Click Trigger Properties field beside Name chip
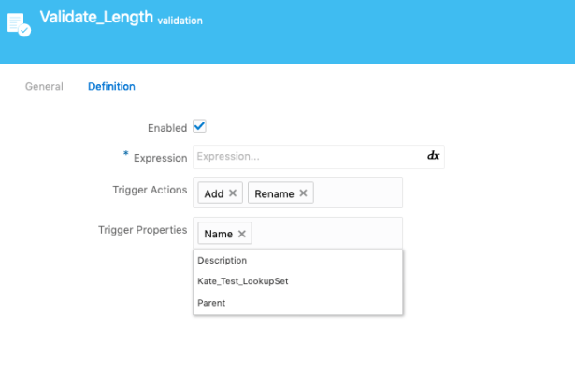The image size is (575, 386). coord(327,234)
